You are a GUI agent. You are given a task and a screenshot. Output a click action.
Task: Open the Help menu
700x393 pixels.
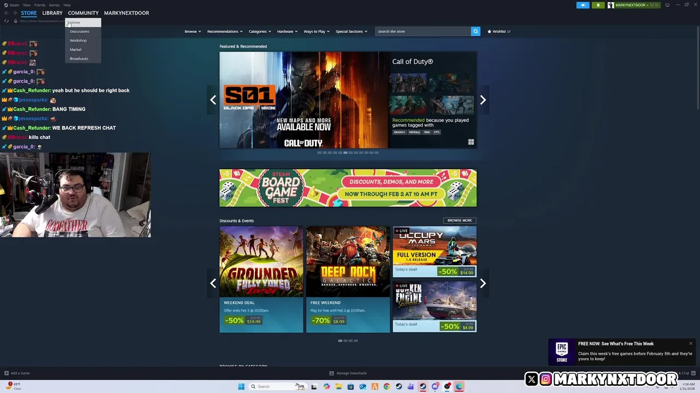[67, 5]
